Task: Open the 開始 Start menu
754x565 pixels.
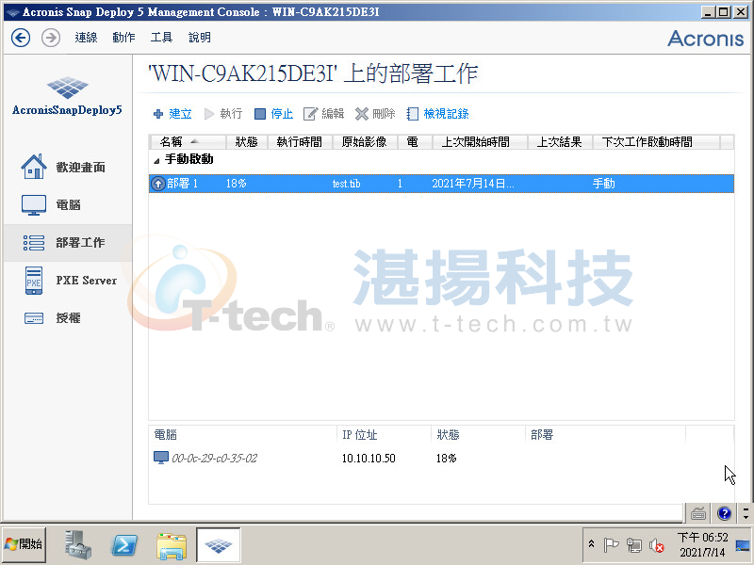Action: point(25,544)
